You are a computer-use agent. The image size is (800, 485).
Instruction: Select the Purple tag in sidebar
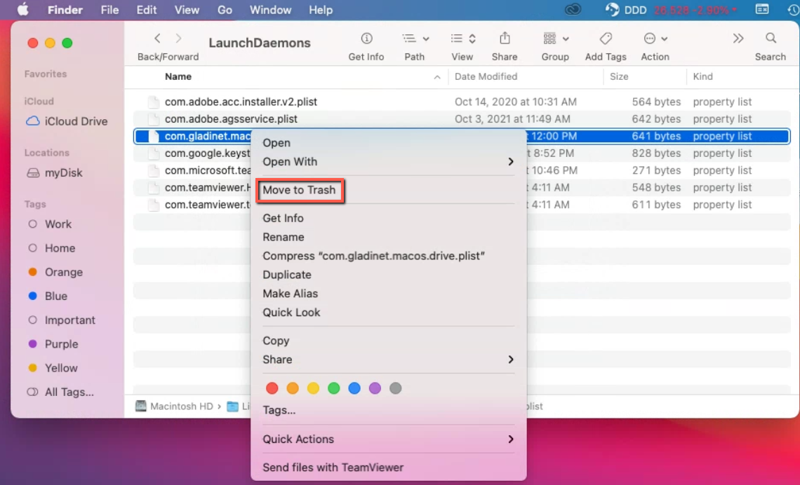53,344
